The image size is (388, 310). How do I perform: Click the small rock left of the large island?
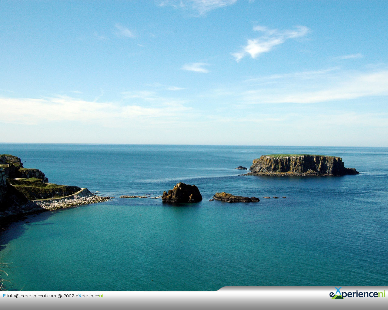tap(242, 168)
